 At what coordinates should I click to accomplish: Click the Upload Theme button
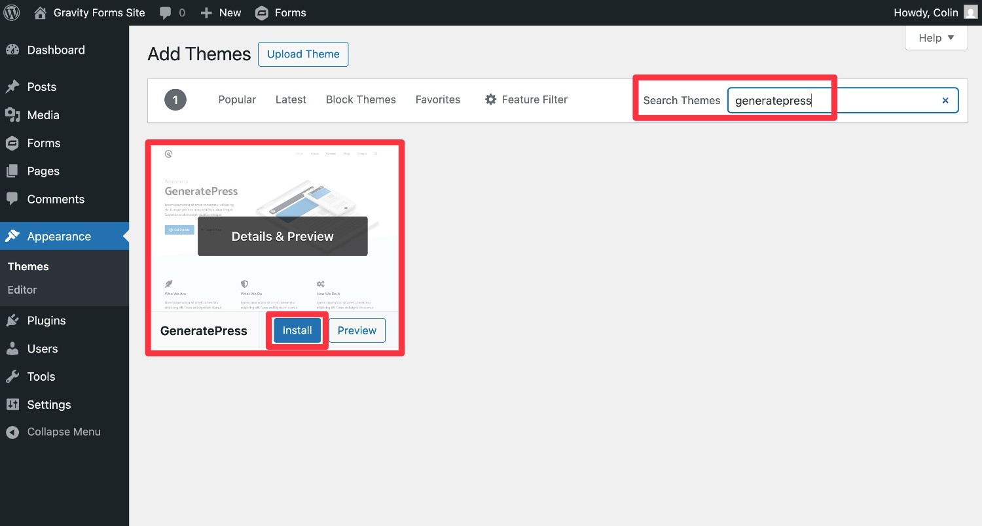coord(303,54)
